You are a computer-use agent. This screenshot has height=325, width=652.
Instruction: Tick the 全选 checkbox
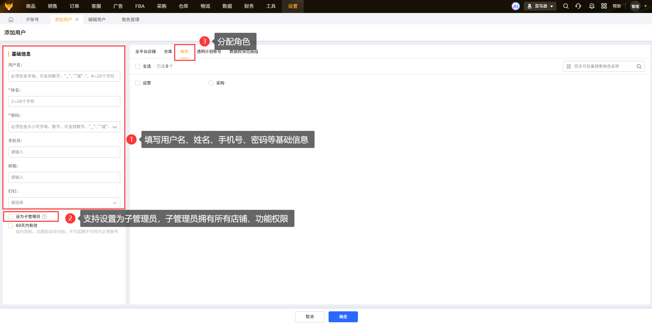pos(138,66)
